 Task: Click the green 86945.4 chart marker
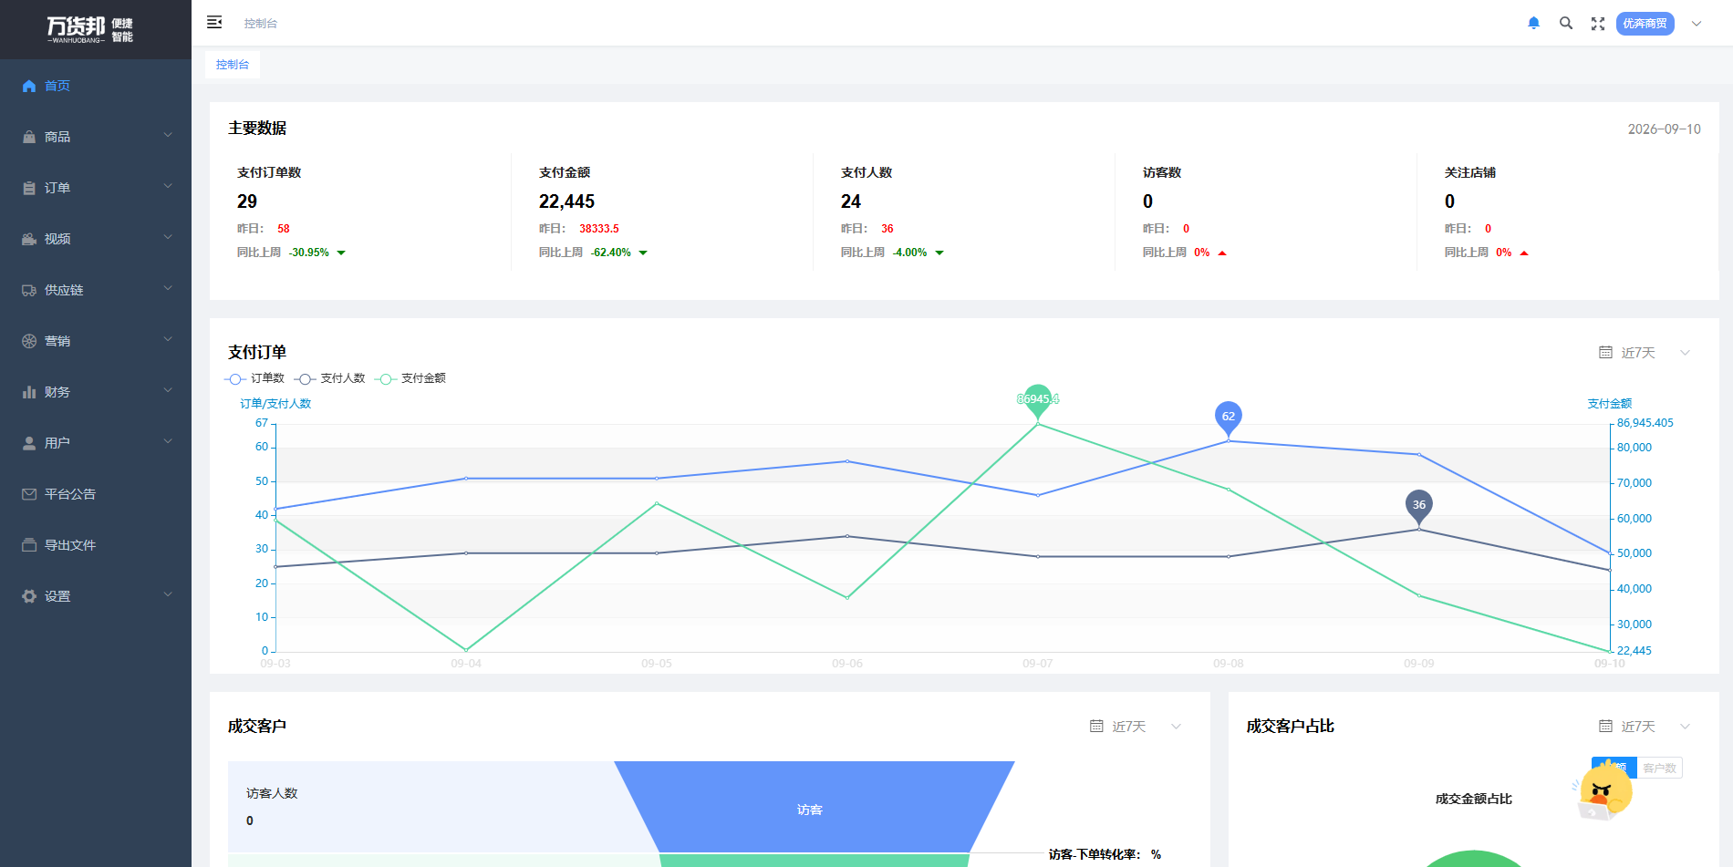coord(1038,401)
